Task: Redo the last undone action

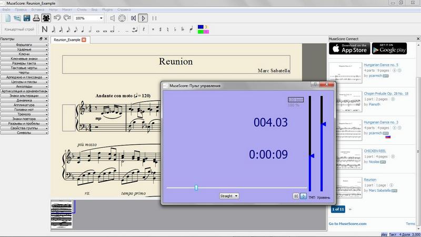Action: point(67,18)
